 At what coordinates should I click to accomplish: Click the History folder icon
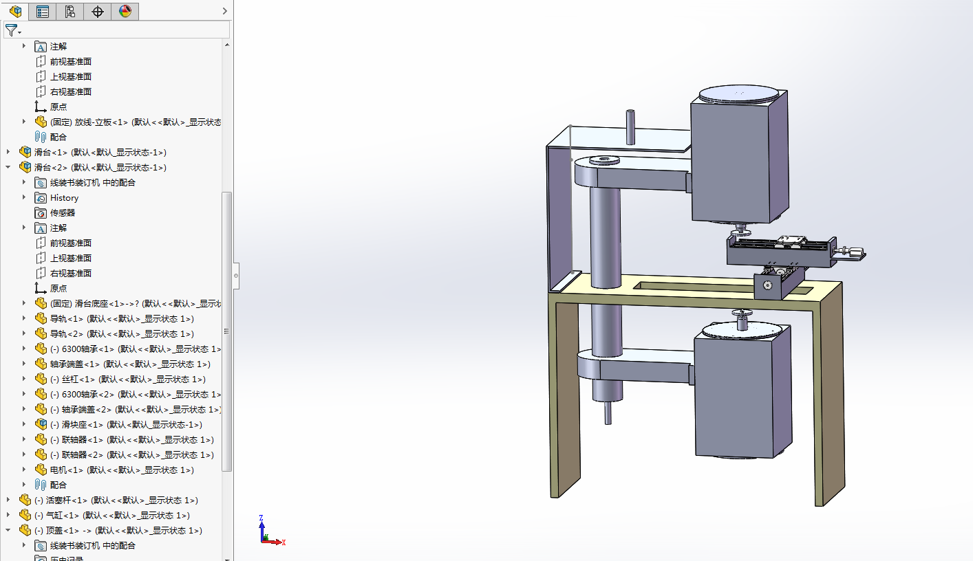(x=41, y=198)
